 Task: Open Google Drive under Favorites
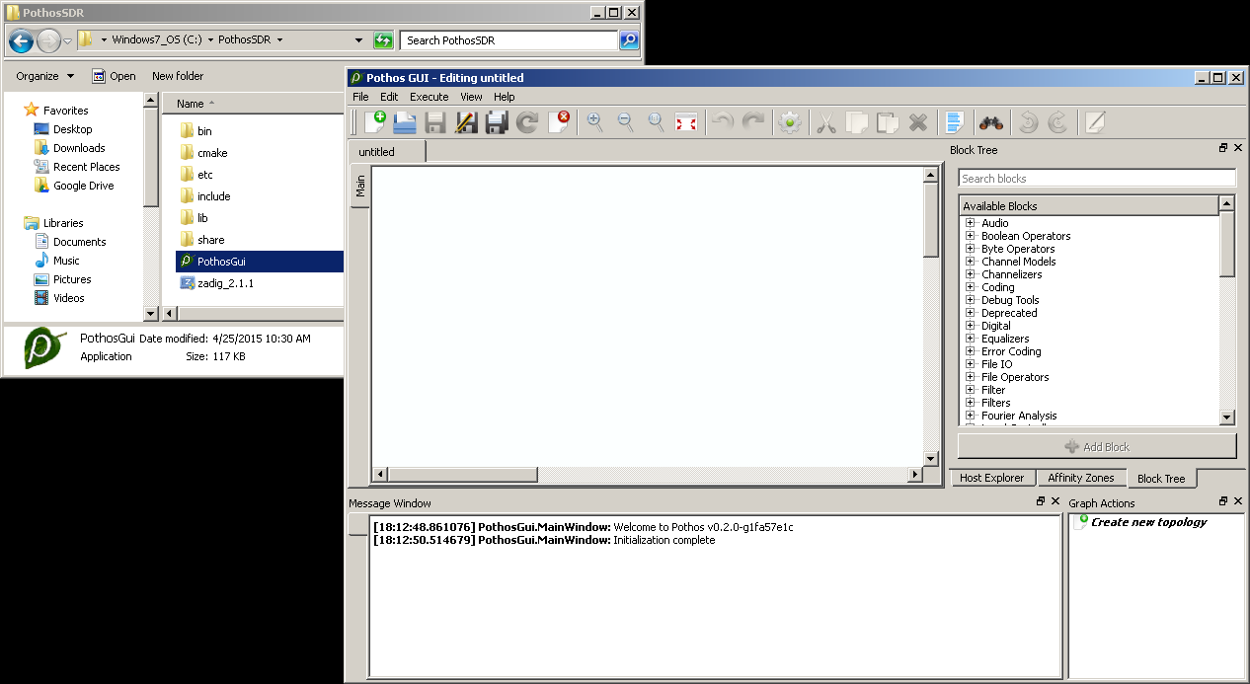coord(74,186)
